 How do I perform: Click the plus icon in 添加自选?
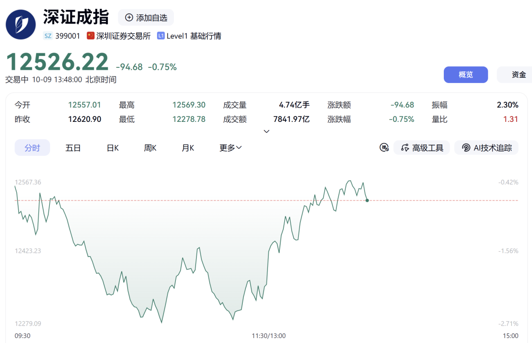point(129,18)
